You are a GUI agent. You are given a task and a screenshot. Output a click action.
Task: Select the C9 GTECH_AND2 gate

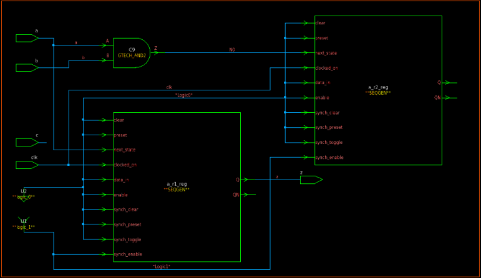pyautogui.click(x=132, y=53)
